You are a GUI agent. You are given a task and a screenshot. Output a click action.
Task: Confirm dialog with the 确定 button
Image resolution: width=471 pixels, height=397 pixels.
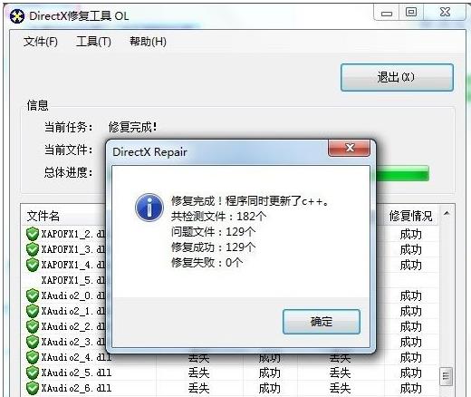click(x=322, y=322)
